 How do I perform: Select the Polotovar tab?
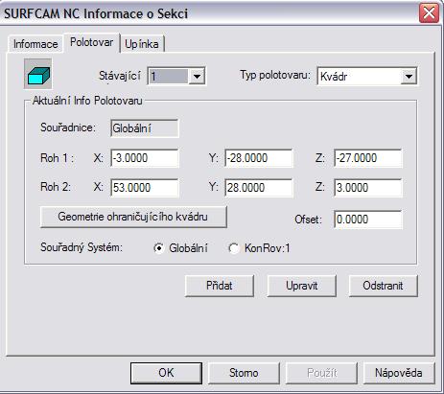point(92,42)
